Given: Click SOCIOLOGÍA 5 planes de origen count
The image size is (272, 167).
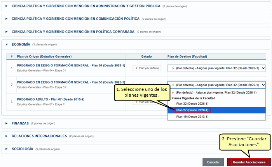Looking at the screenshot, I should (47, 149).
